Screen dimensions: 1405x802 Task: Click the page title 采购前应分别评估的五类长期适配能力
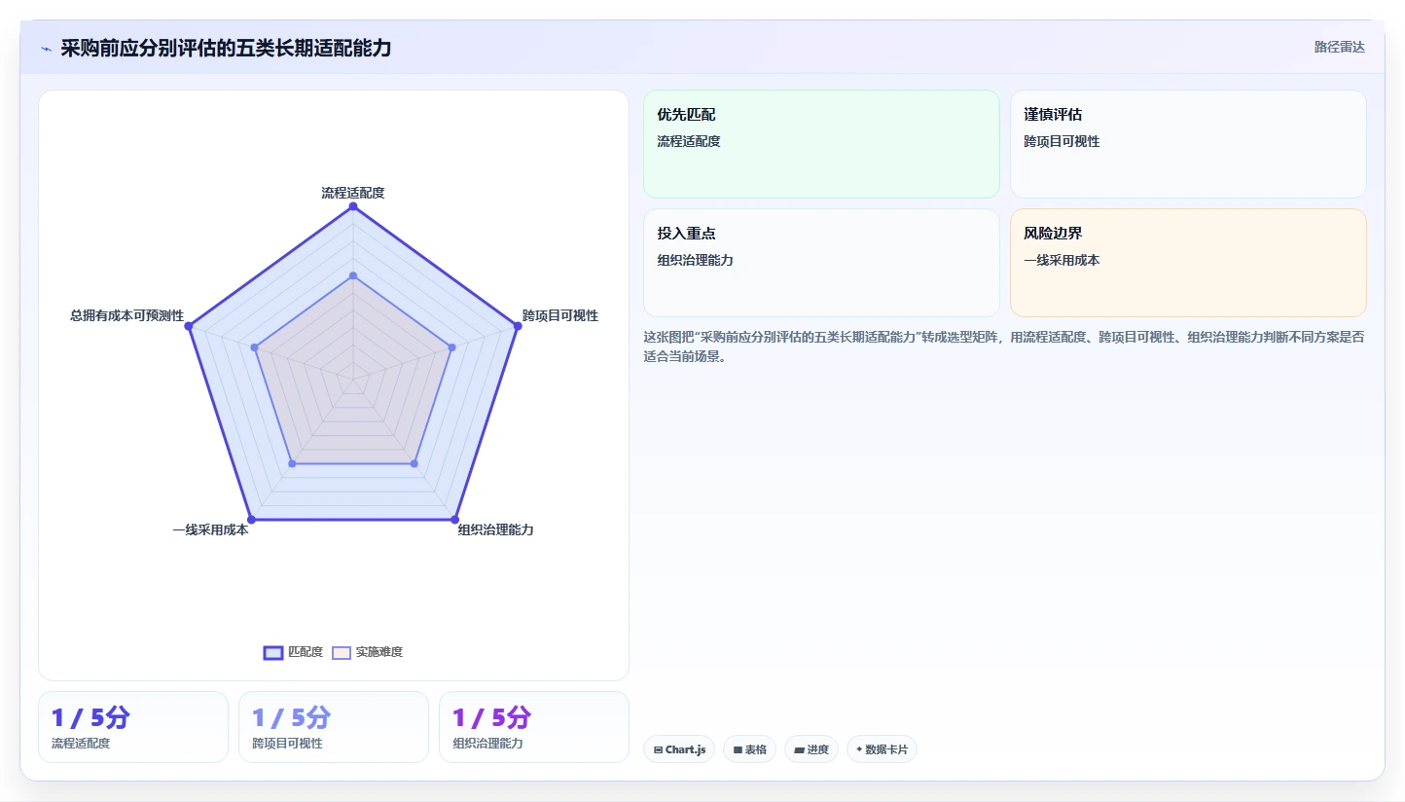[226, 48]
